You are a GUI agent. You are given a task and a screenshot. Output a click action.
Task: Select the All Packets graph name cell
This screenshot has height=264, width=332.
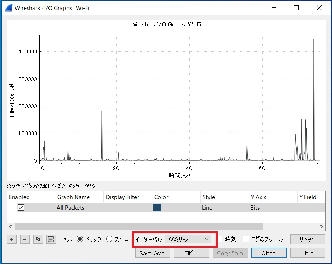coord(79,207)
